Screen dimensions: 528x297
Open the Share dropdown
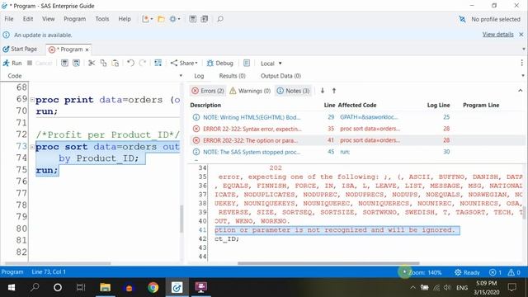click(184, 64)
